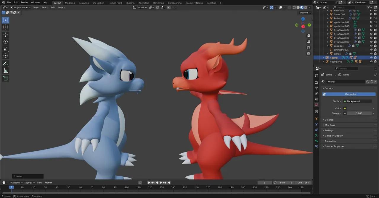Activate the Move tool
The height and width of the screenshot is (198, 379).
pyautogui.click(x=5, y=35)
